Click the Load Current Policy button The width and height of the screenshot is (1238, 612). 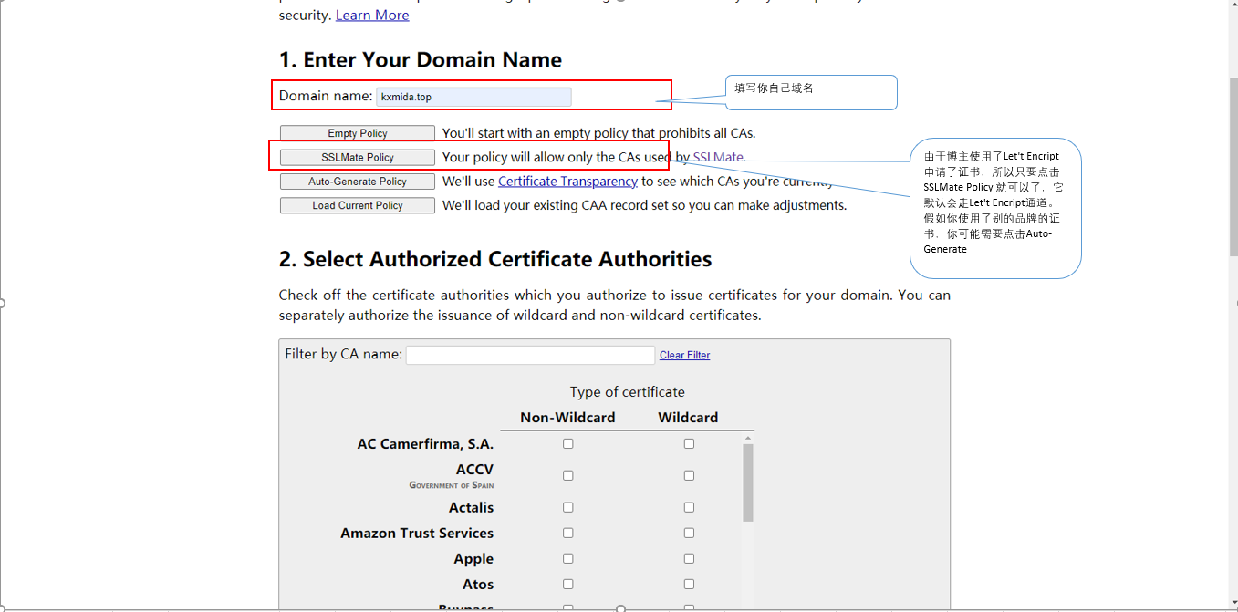click(358, 205)
